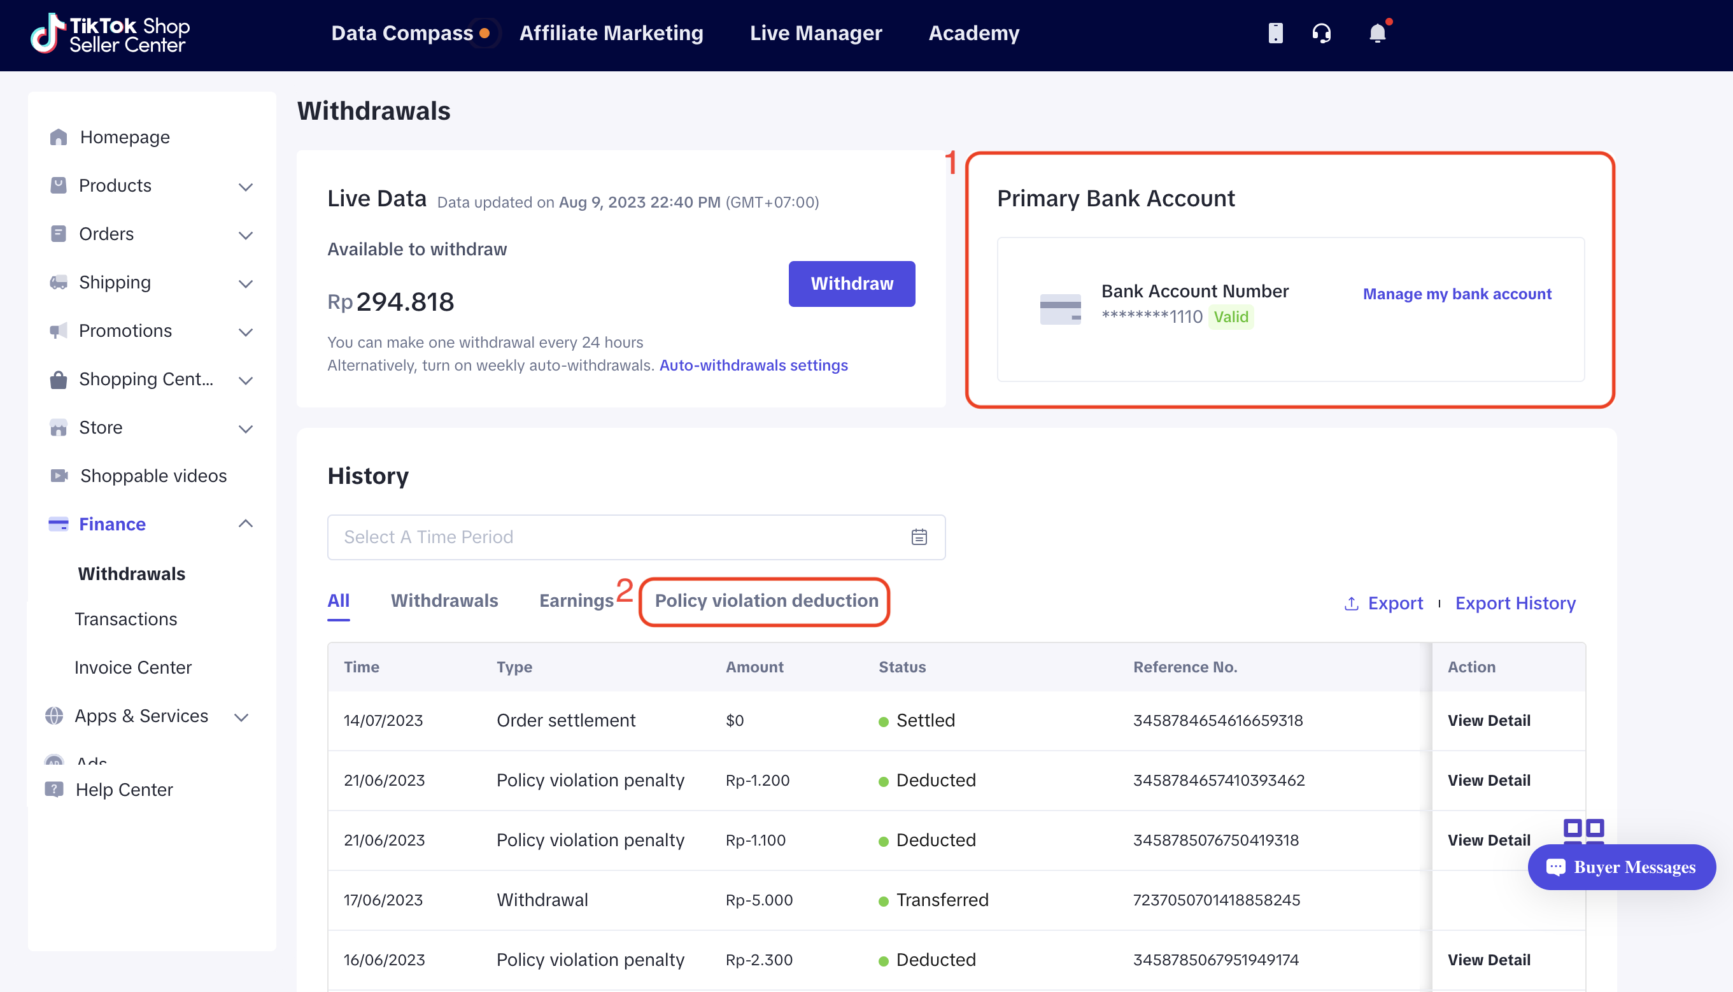
Task: Expand Apps & Services menu
Action: [x=241, y=717]
